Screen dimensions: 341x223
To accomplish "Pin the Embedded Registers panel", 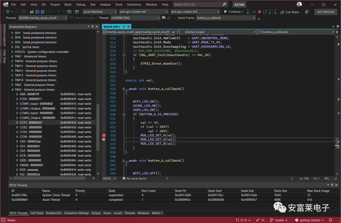I will (93, 26).
